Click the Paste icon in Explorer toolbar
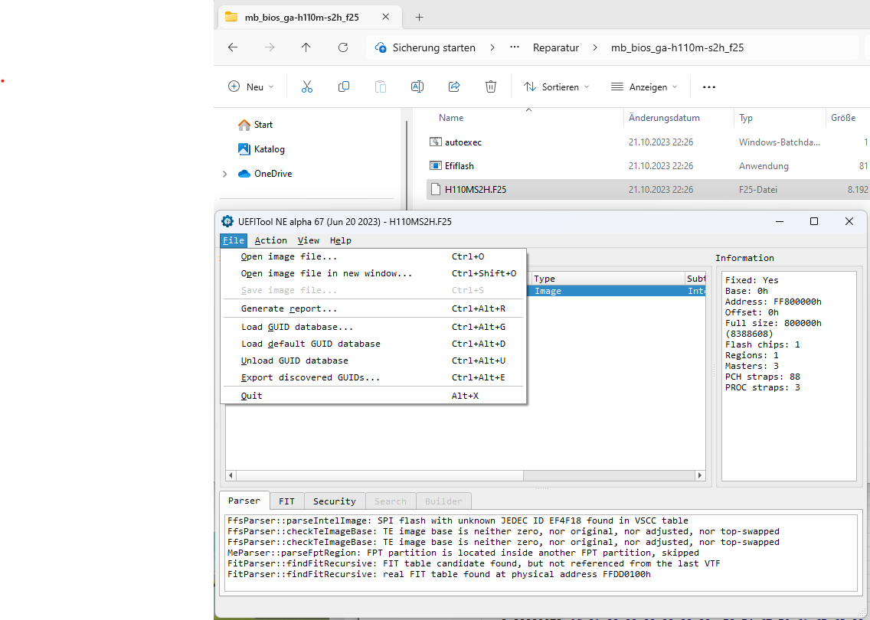The height and width of the screenshot is (620, 870). click(380, 86)
